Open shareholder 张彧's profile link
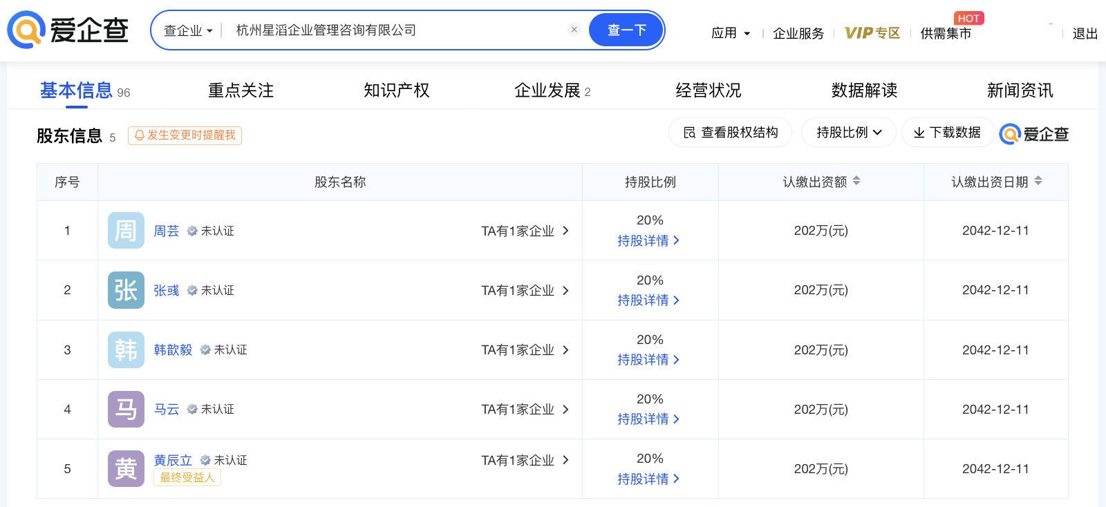The image size is (1106, 507). [166, 291]
